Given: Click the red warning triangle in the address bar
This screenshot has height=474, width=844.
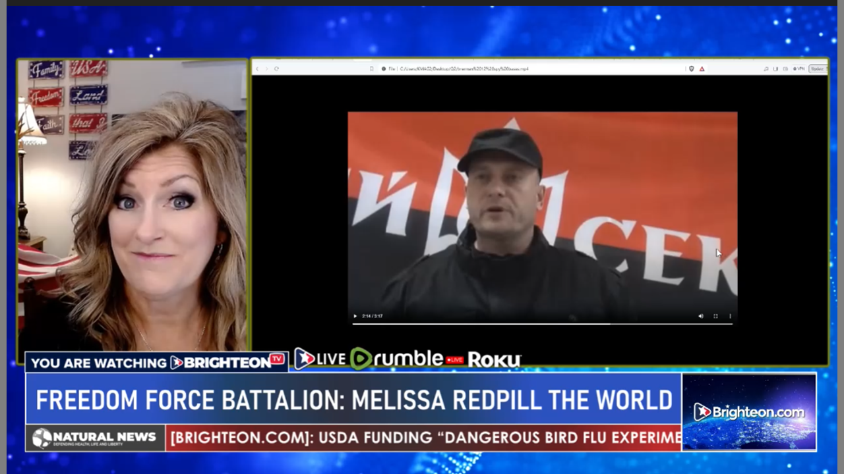Looking at the screenshot, I should coord(702,68).
